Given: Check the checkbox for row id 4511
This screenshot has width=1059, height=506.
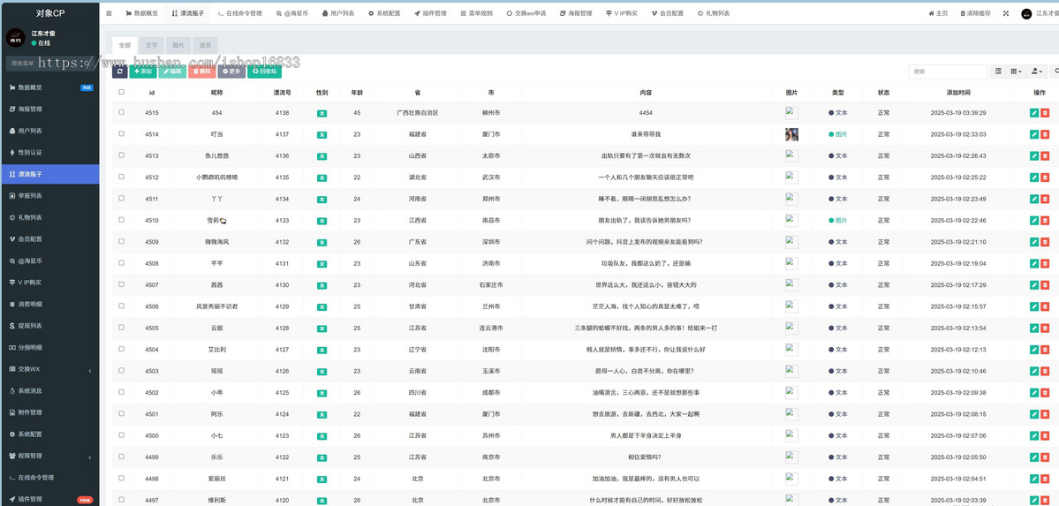Looking at the screenshot, I should pos(122,199).
